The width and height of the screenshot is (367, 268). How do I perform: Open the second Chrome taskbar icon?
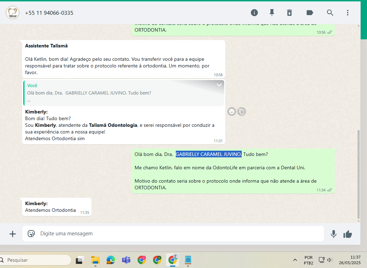pyautogui.click(x=157, y=260)
